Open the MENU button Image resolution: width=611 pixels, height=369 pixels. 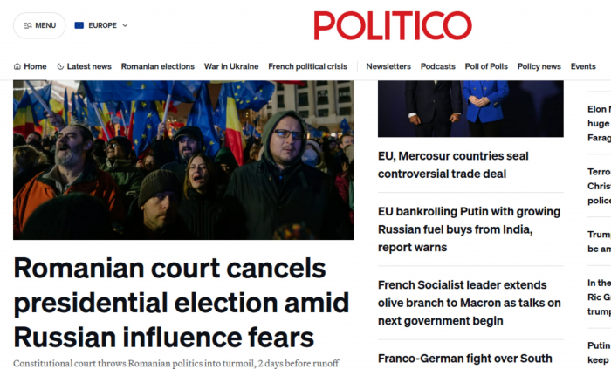point(39,25)
